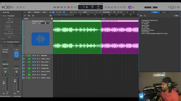The image size is (181, 101).
Task: Open the Toolbar display icon
Action: pyautogui.click(x=12, y=7)
